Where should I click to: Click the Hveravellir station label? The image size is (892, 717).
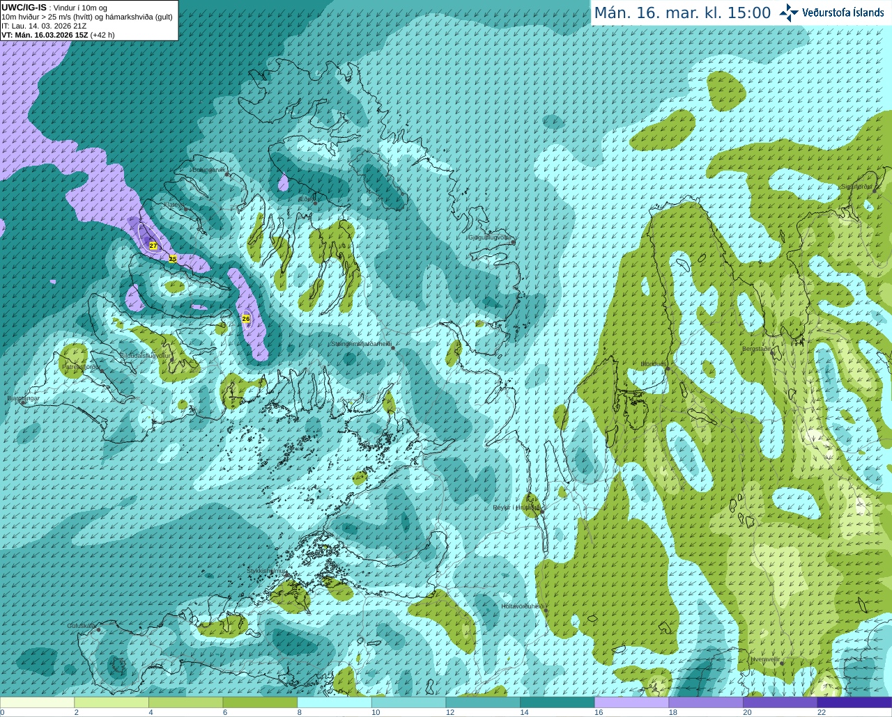point(766,659)
